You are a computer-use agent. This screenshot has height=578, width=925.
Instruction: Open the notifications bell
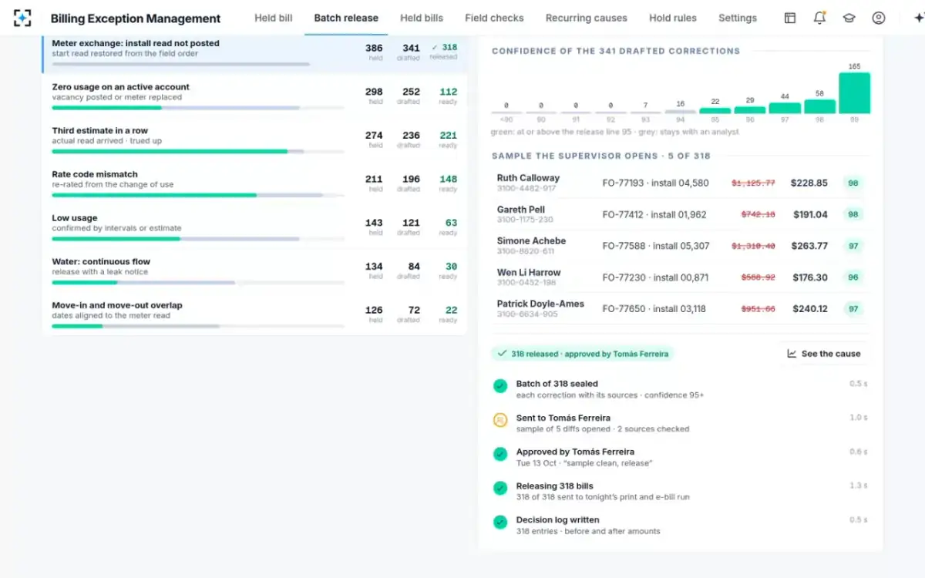point(819,18)
